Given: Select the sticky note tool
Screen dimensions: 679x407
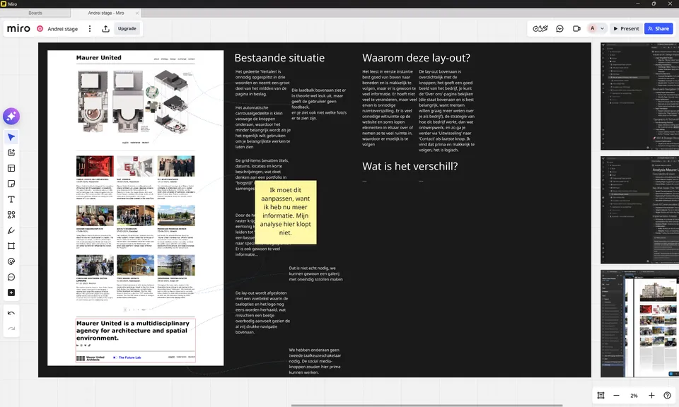Looking at the screenshot, I should point(11,184).
